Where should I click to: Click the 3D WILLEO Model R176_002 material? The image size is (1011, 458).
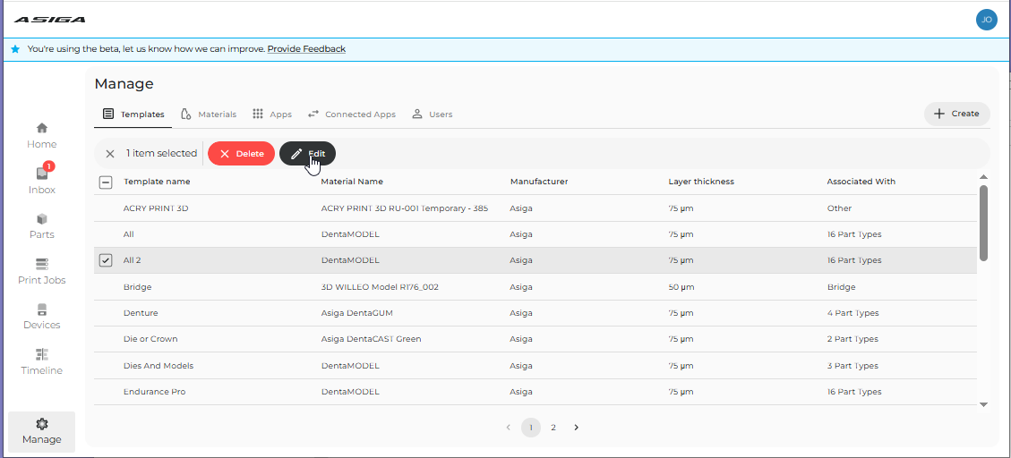pyautogui.click(x=380, y=286)
